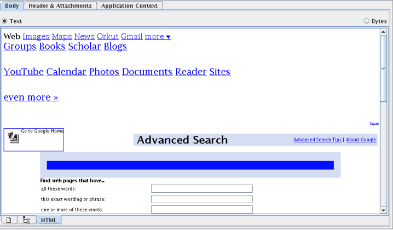Switch to the Body tab
Image resolution: width=393 pixels, height=230 pixels.
coord(12,5)
